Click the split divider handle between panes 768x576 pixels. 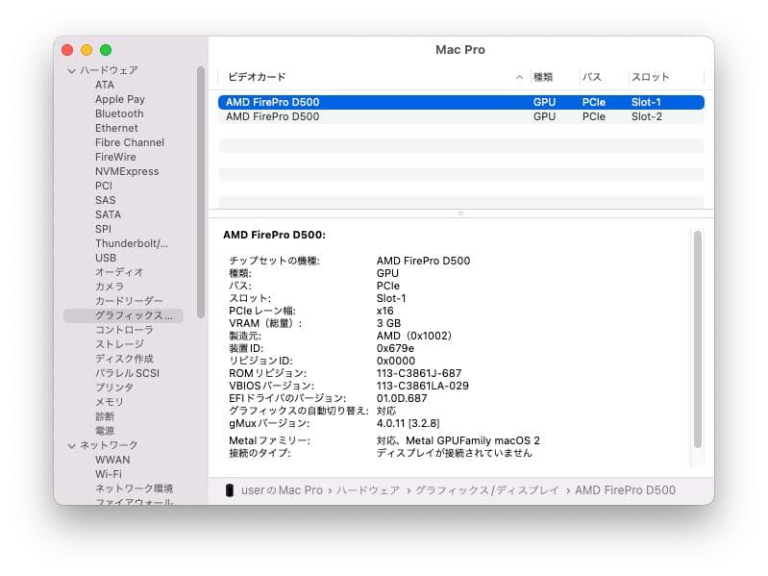(x=461, y=213)
